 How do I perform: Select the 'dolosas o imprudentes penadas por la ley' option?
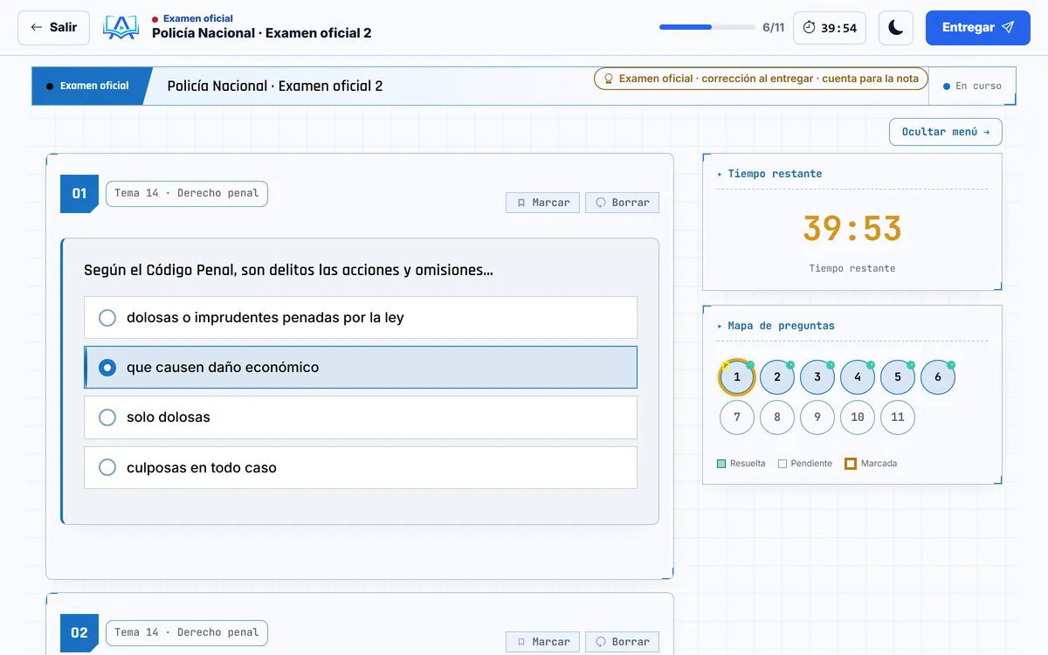pyautogui.click(x=361, y=318)
